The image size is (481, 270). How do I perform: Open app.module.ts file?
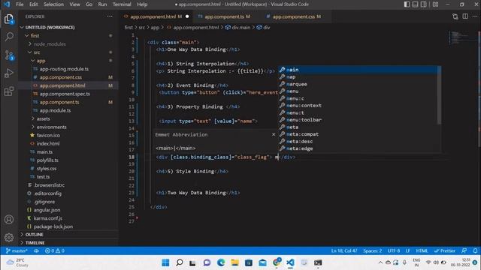pyautogui.click(x=55, y=110)
